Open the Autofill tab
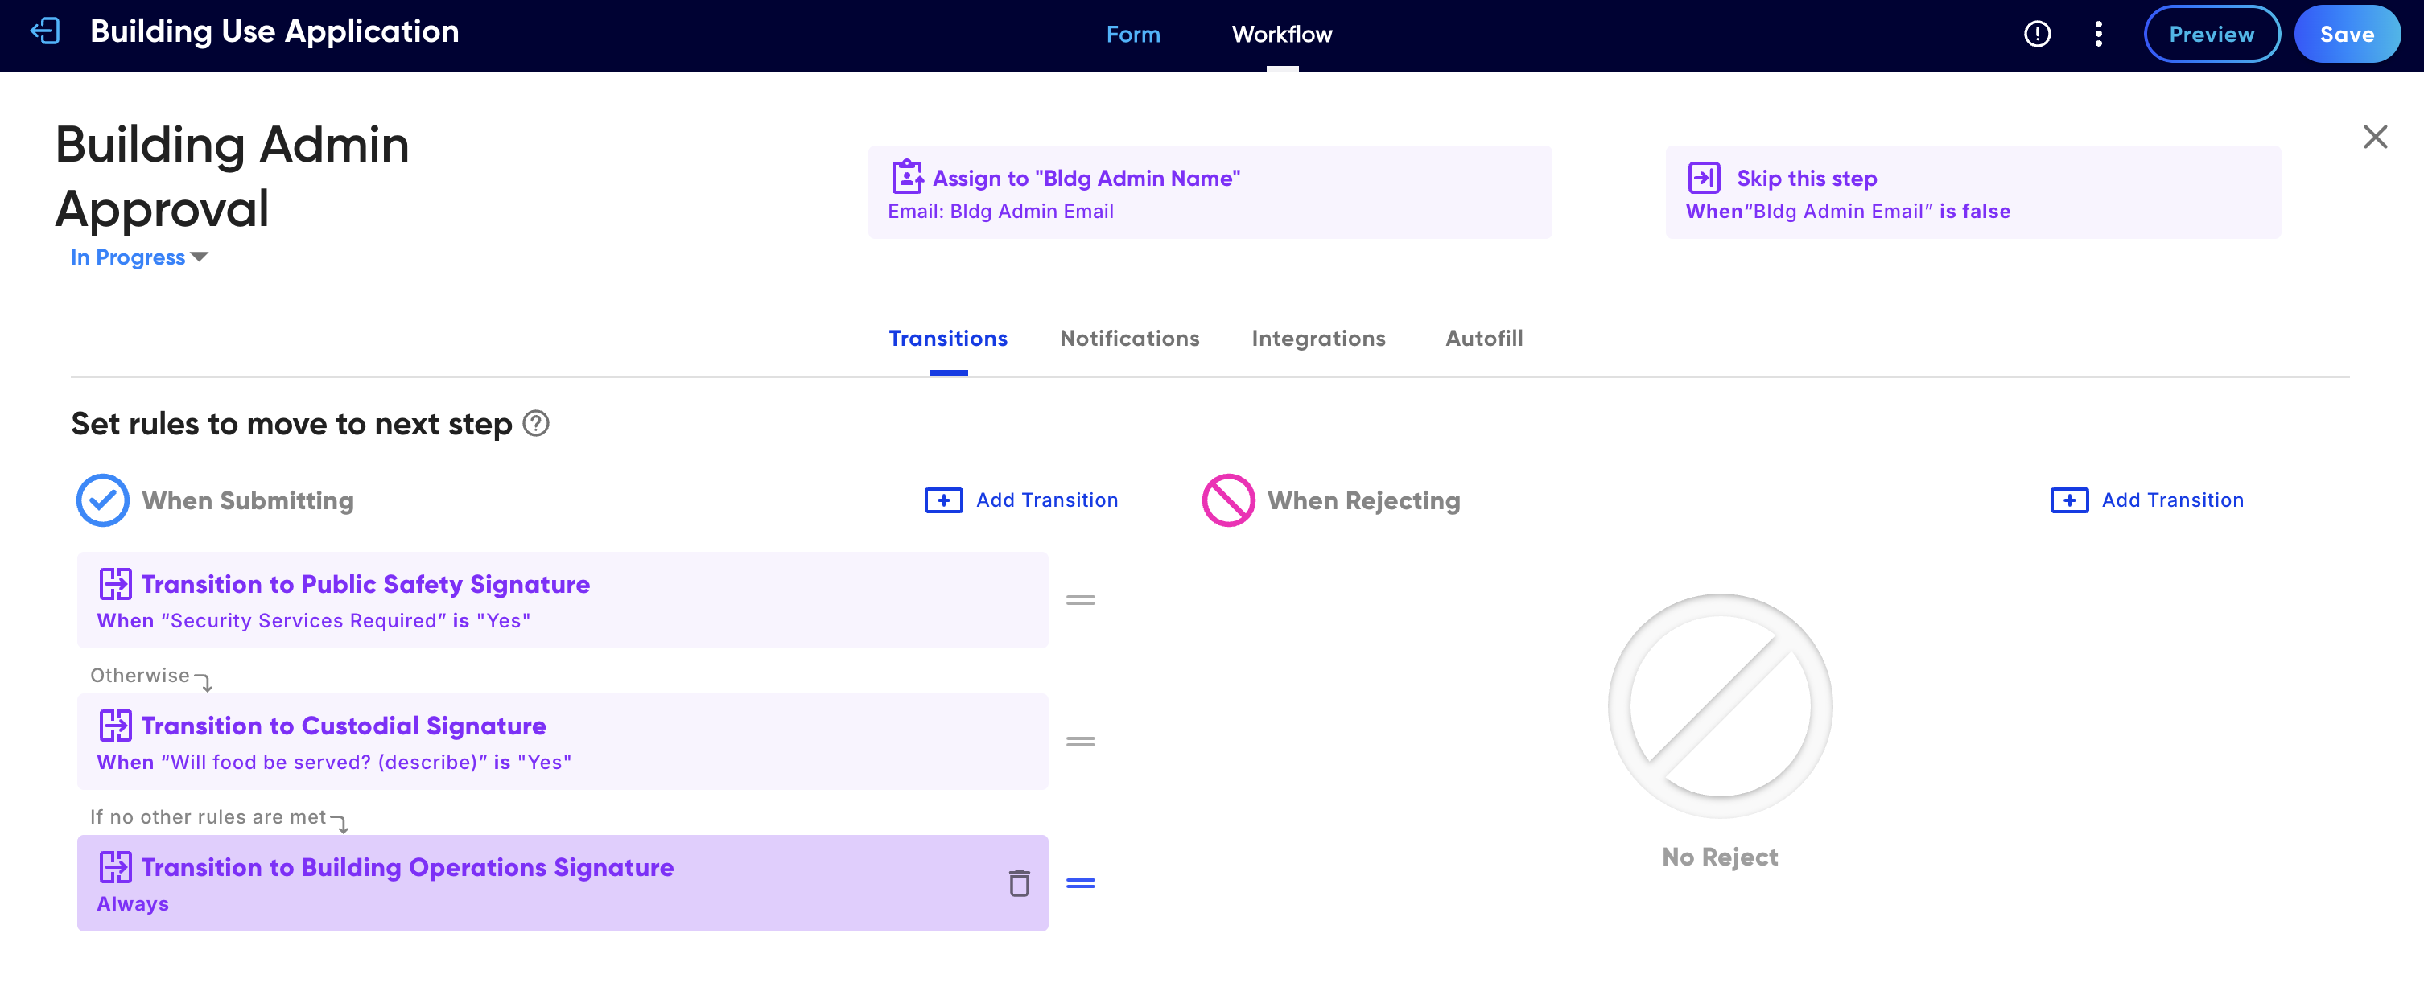The height and width of the screenshot is (991, 2424). pos(1483,339)
